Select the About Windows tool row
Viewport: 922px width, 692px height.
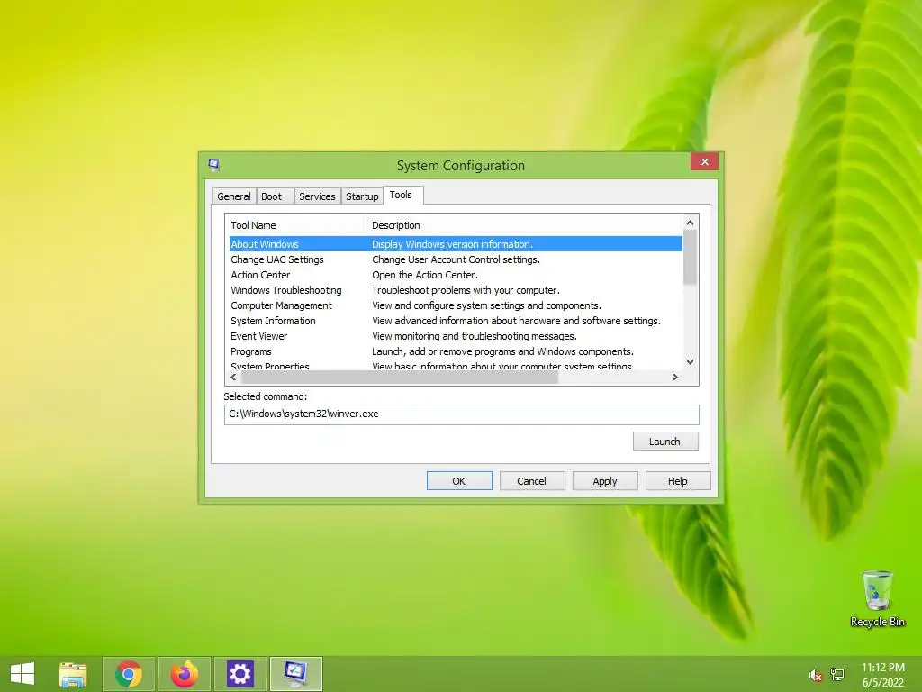(456, 243)
